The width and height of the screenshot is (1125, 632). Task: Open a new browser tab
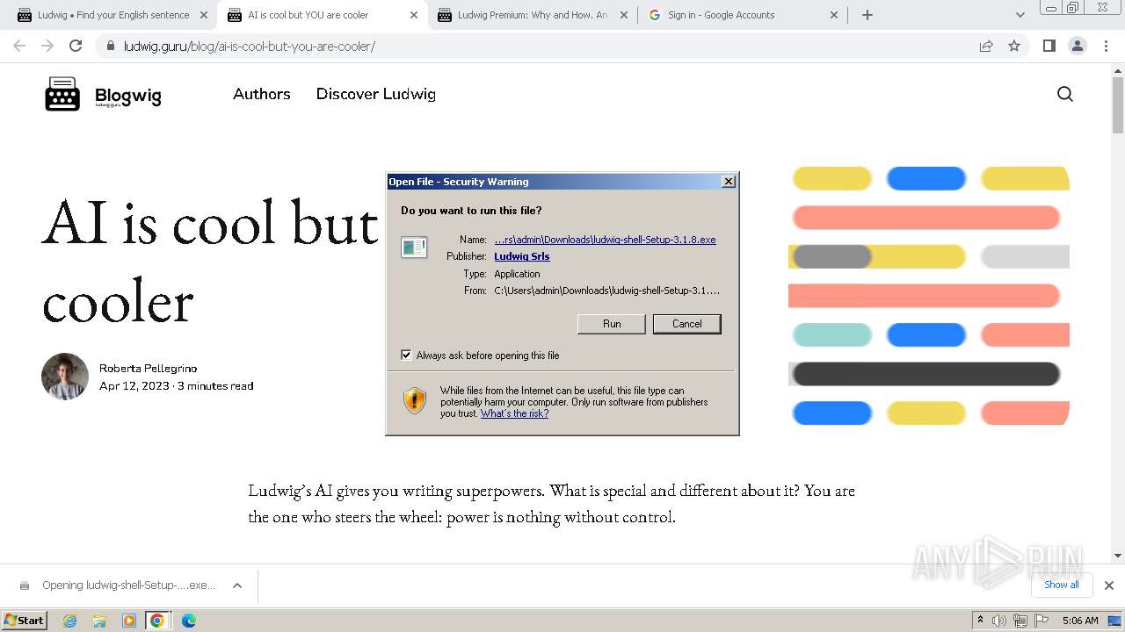pos(867,15)
